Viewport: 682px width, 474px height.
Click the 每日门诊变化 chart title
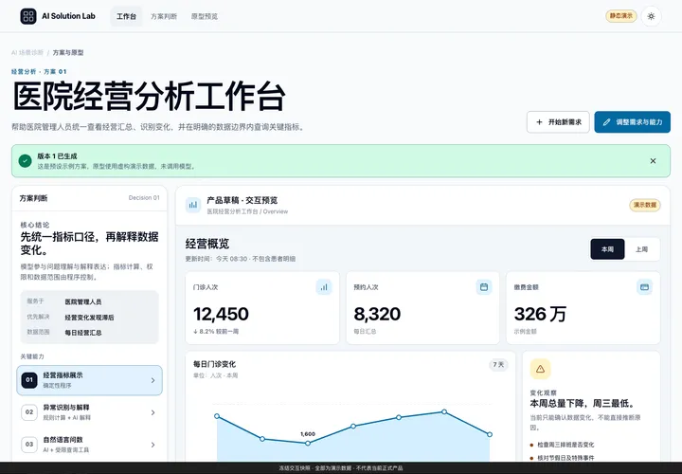pos(214,364)
